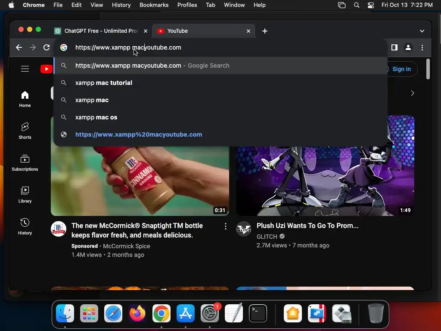Launch Safari from the Dock
441x331 pixels.
(113, 313)
